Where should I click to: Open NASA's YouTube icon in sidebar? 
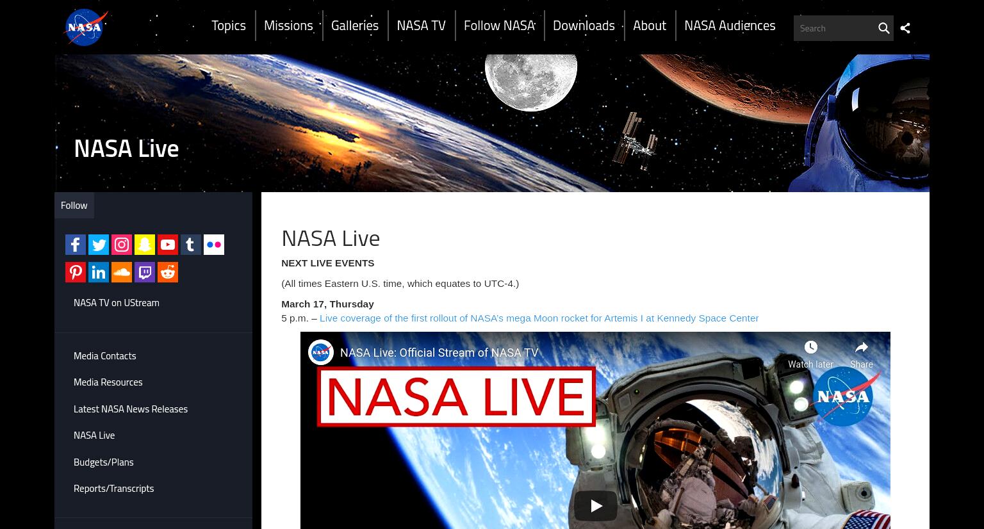[168, 245]
